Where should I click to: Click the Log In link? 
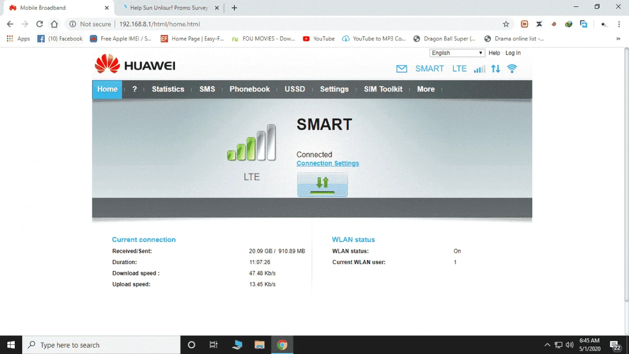coord(513,53)
